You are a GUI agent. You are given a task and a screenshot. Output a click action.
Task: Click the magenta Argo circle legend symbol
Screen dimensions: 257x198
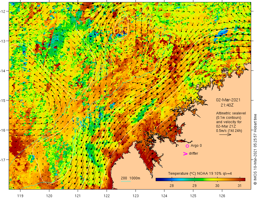tap(187, 146)
